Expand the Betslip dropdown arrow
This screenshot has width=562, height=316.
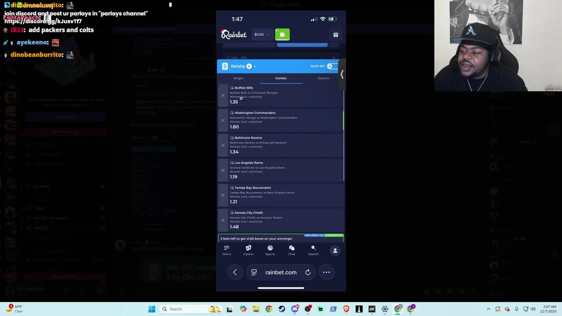pyautogui.click(x=255, y=67)
